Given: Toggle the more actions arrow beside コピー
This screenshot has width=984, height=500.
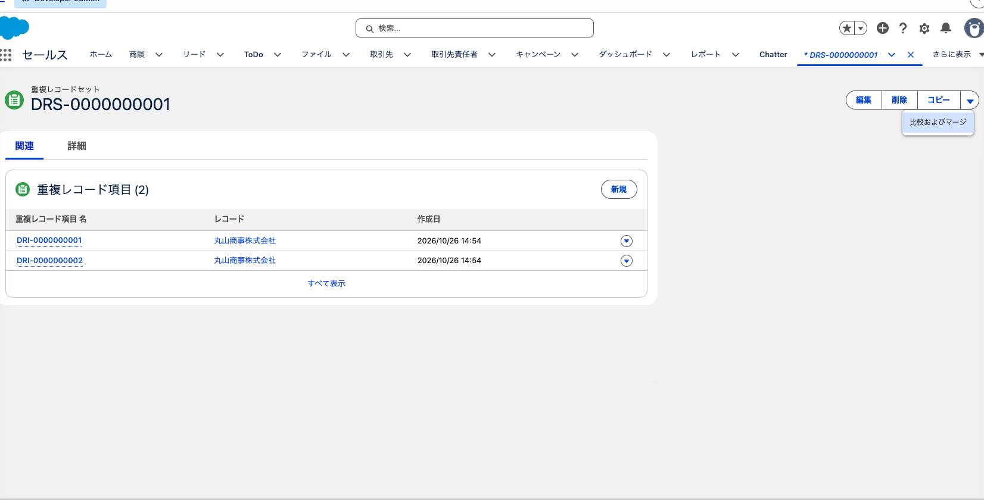Looking at the screenshot, I should click(970, 100).
